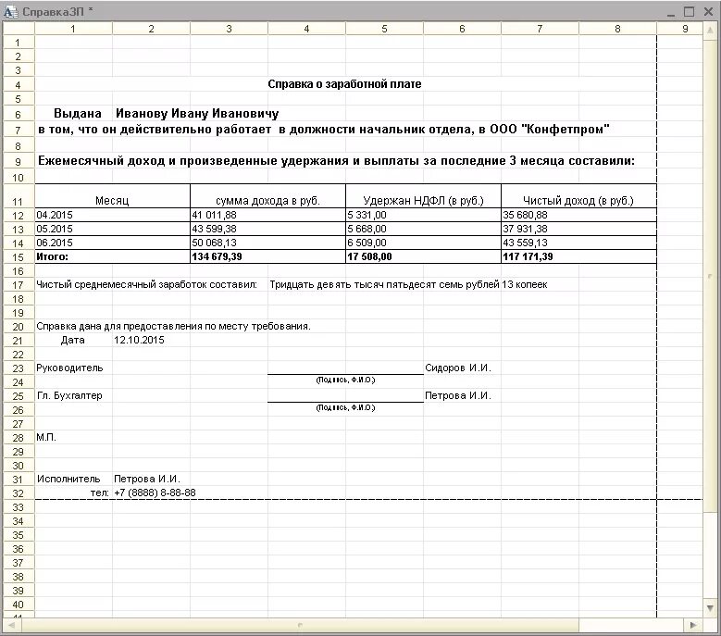Click "Справка дана для предоставления" line
Viewport: 721px width, 636px height.
tap(173, 327)
